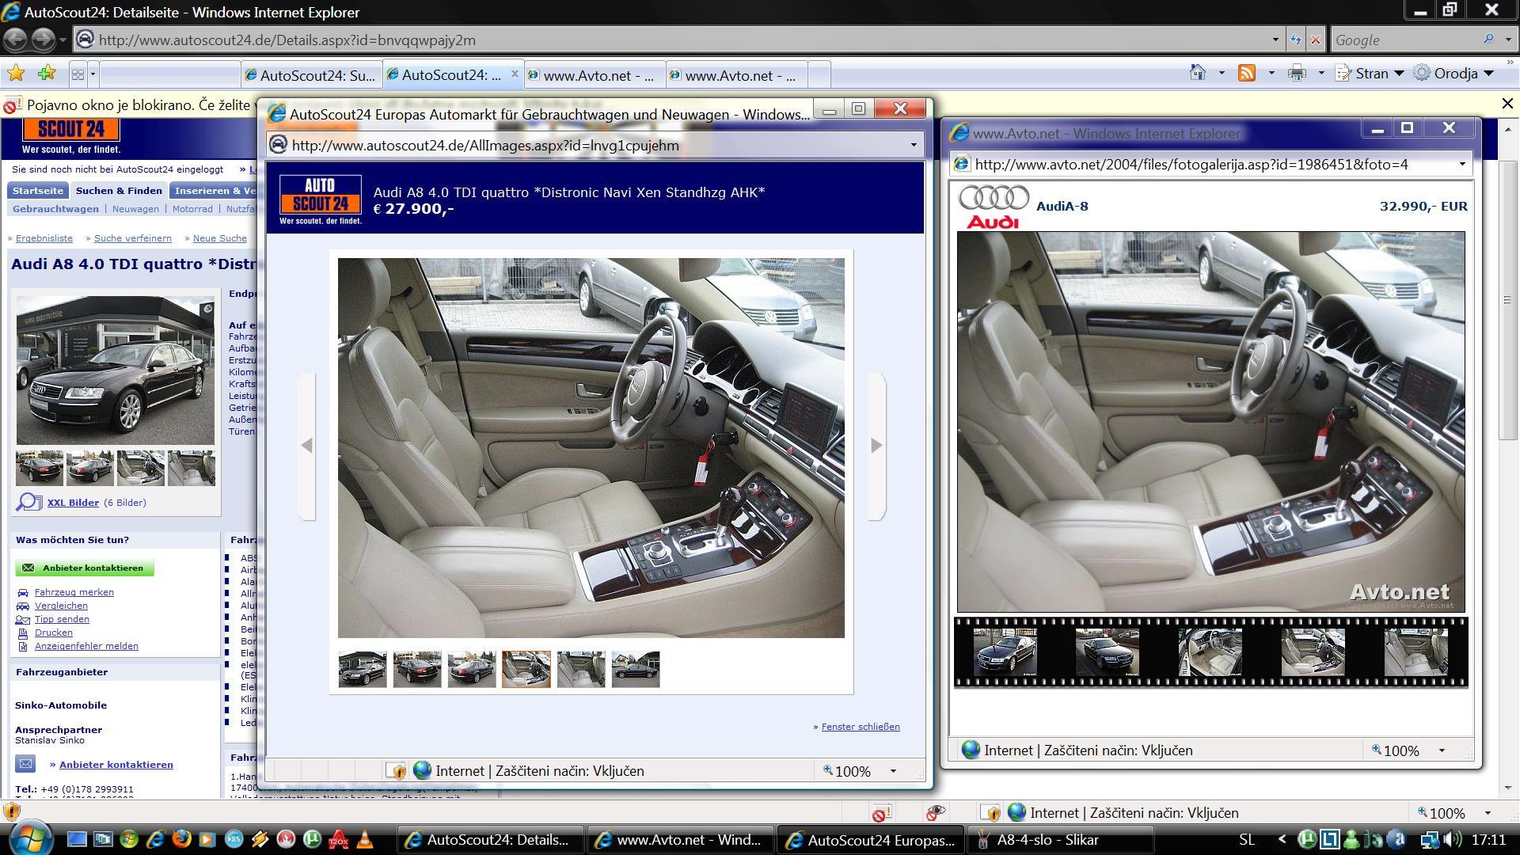Show next image in AutoScout24 gallery
This screenshot has width=1520, height=855.
pos(876,446)
